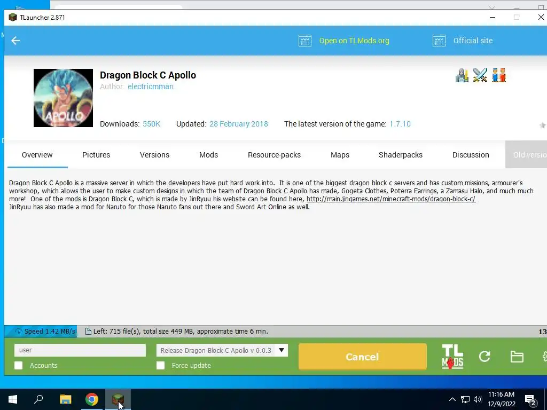Click the Force update label
This screenshot has width=547, height=410.
pyautogui.click(x=191, y=365)
